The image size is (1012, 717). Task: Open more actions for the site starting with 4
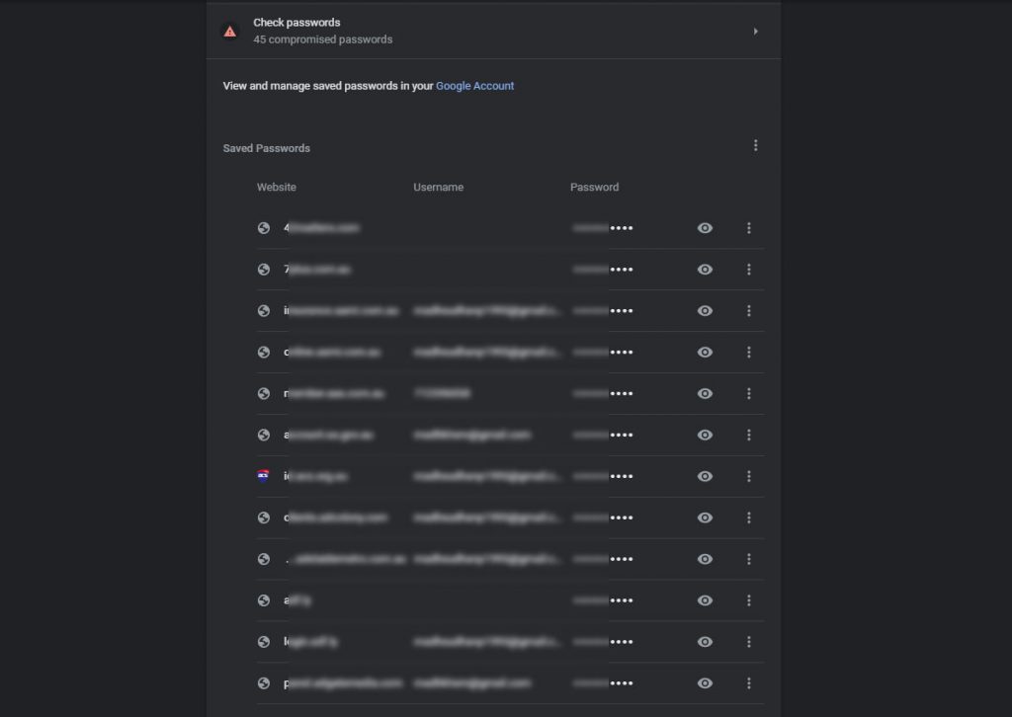tap(749, 227)
